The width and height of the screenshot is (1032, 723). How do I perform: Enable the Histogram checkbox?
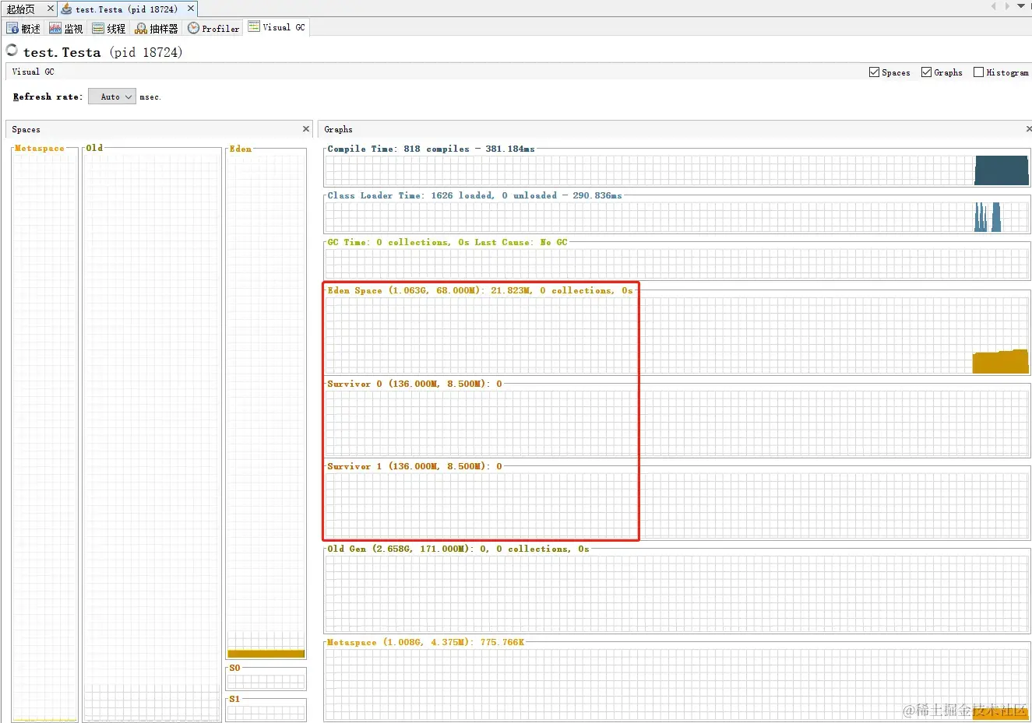978,72
